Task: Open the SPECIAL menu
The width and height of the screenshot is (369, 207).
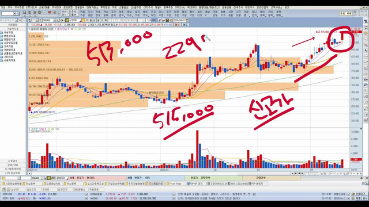Action: click(180, 7)
